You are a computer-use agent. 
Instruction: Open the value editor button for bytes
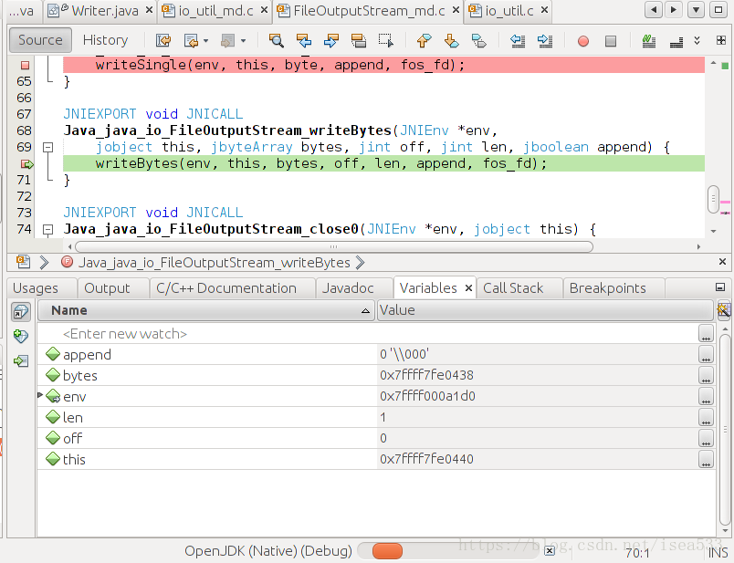click(x=705, y=376)
